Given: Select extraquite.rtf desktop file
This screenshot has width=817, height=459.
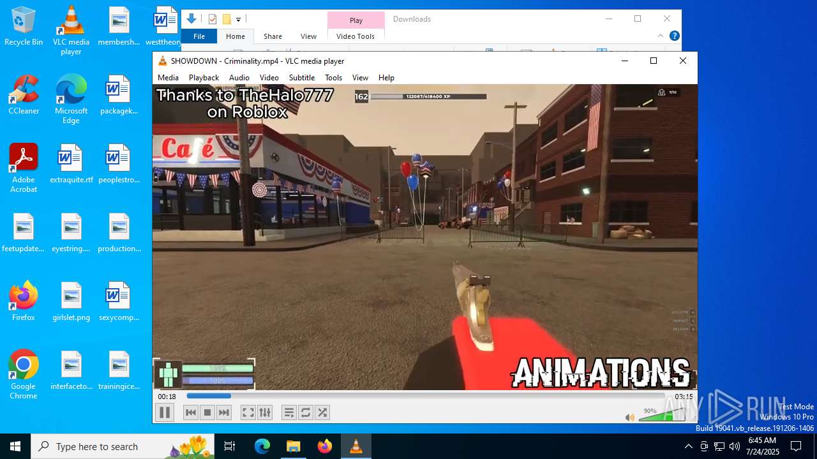Looking at the screenshot, I should [71, 164].
